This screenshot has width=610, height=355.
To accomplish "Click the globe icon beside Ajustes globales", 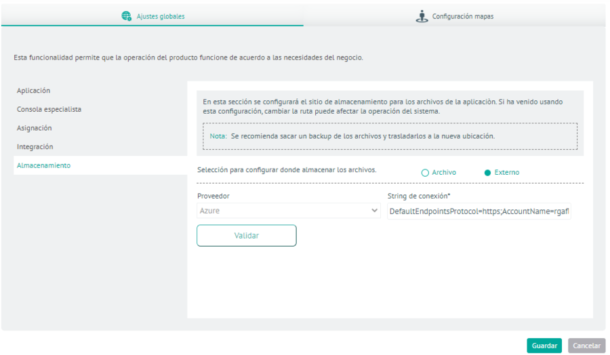I will coord(127,16).
